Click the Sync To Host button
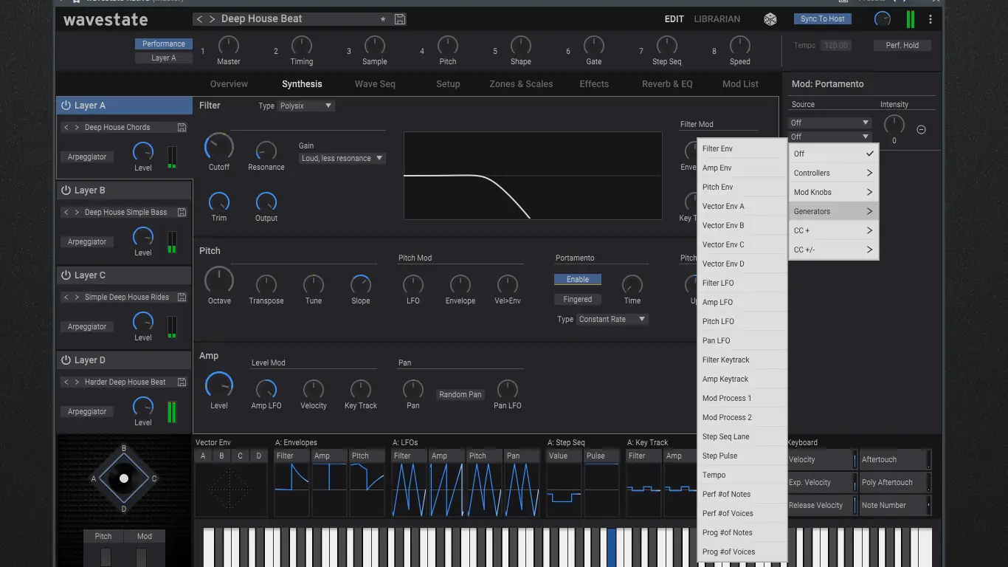This screenshot has height=567, width=1008. coord(823,19)
